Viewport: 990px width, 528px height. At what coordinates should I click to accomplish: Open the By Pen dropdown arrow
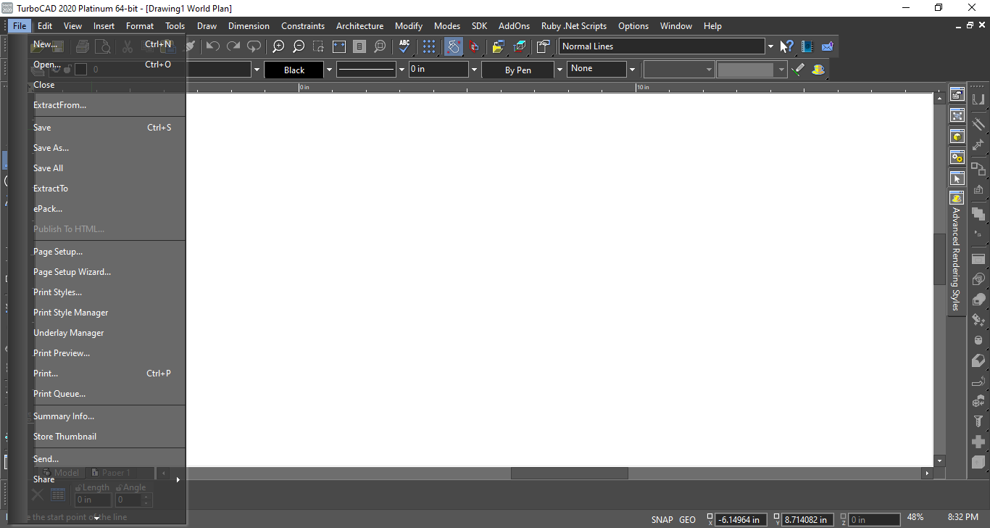pos(560,70)
